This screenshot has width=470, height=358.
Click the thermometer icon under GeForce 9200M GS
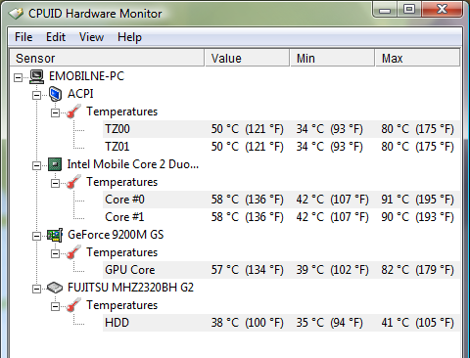pyautogui.click(x=73, y=252)
